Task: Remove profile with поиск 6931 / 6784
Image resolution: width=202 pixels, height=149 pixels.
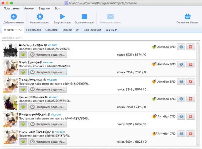Action: coord(191,116)
